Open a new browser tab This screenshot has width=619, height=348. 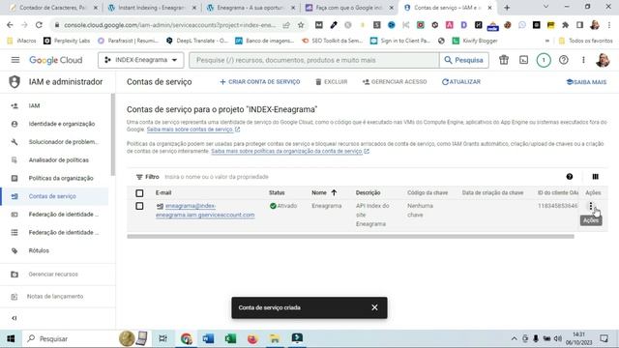(507, 8)
